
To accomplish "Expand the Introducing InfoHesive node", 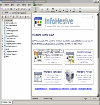I will click(3, 36).
